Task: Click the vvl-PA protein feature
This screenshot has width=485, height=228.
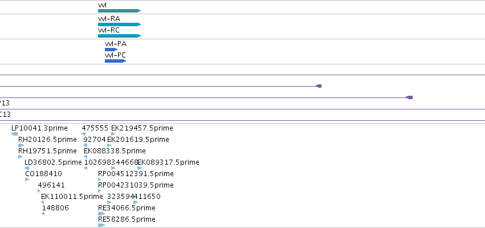Action: click(111, 50)
